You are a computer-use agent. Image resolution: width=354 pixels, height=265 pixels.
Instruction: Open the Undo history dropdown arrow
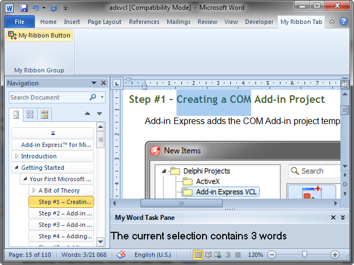44,8
